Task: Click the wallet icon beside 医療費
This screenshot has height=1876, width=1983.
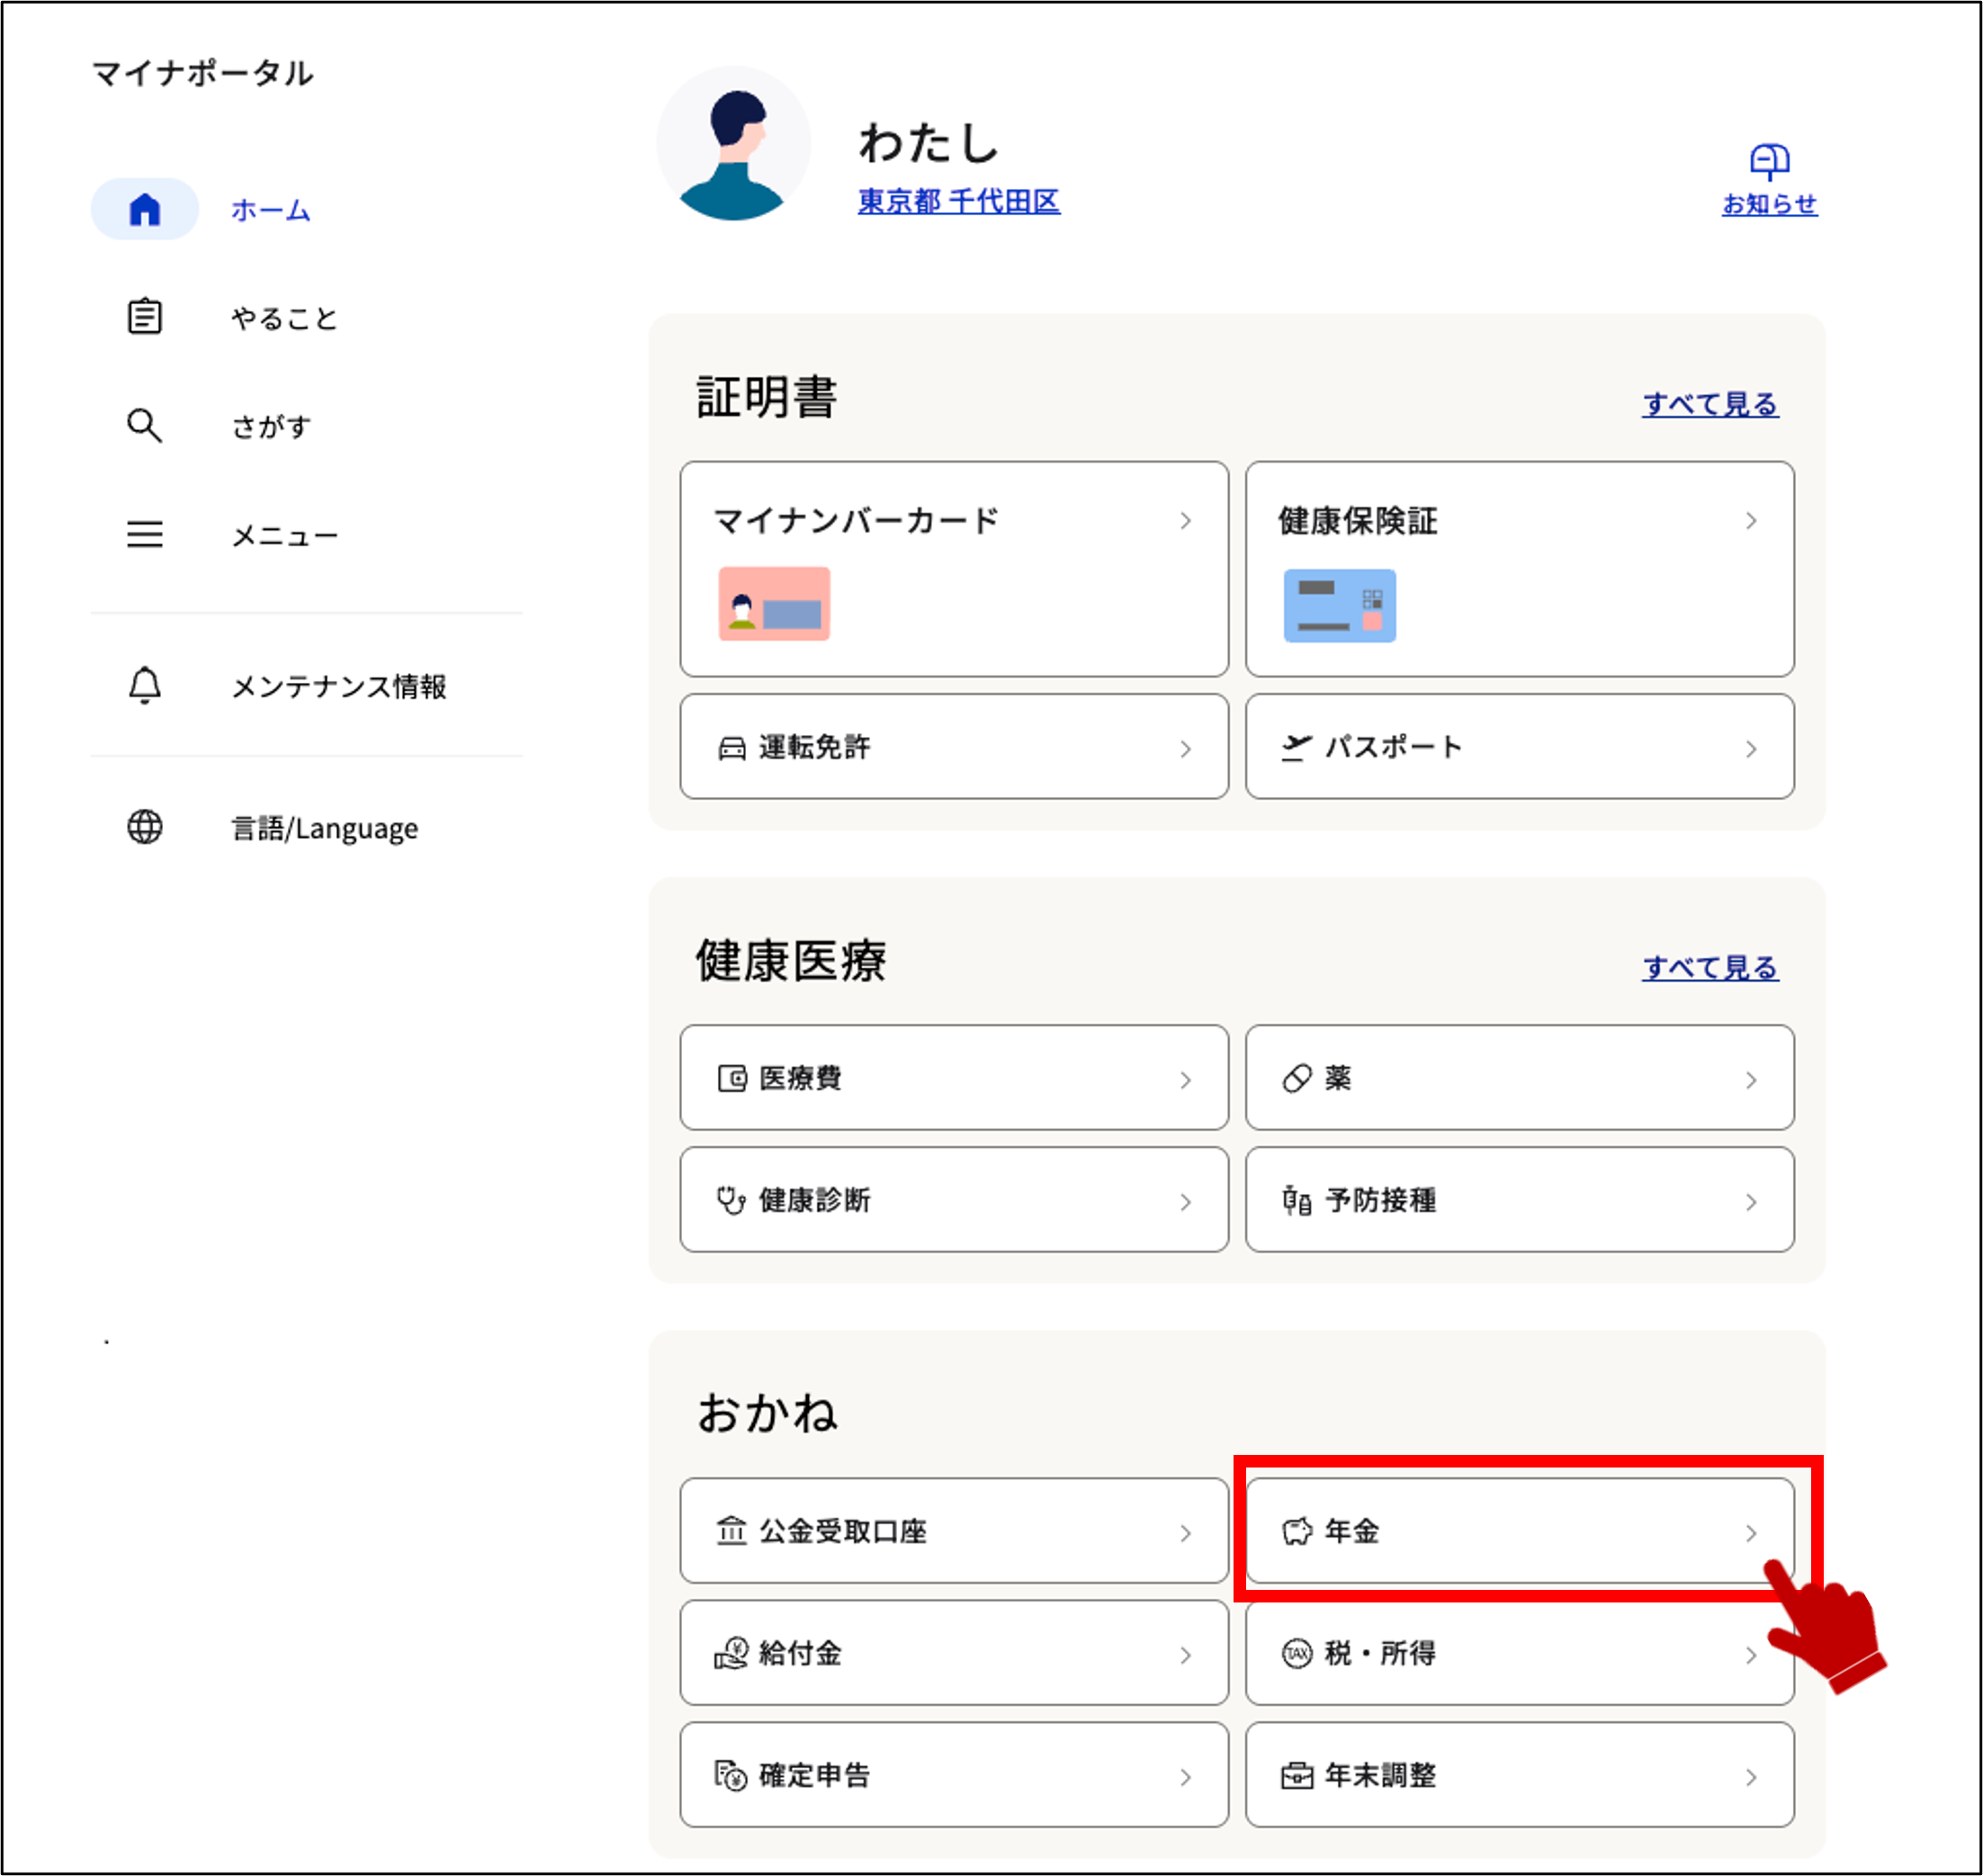Action: coord(732,1078)
